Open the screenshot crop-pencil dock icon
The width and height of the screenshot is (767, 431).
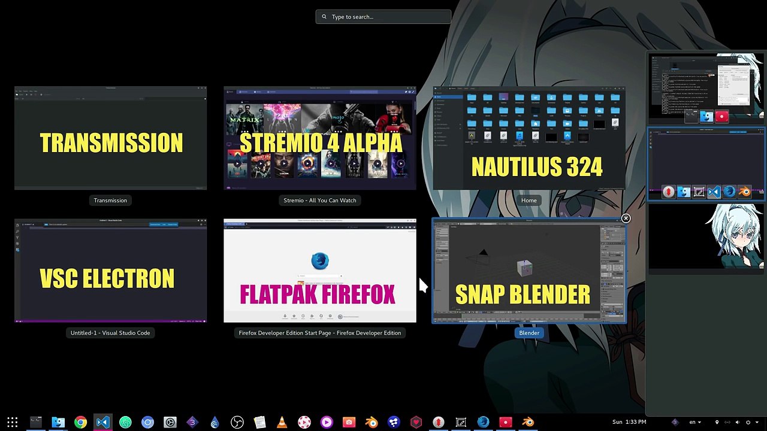(x=461, y=422)
